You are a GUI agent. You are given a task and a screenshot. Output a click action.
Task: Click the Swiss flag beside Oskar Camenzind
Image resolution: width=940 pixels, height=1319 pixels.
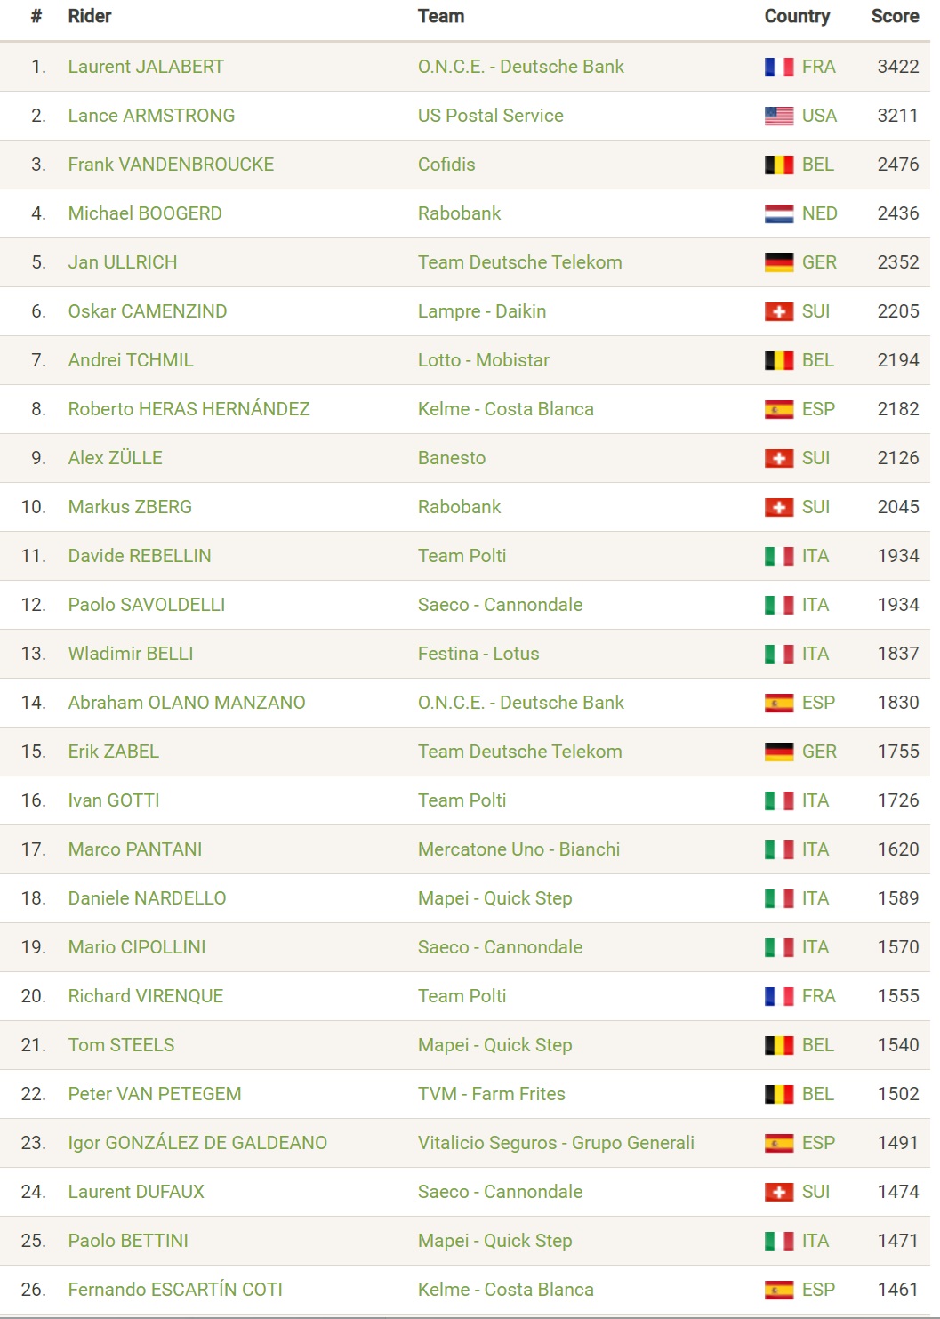779,311
